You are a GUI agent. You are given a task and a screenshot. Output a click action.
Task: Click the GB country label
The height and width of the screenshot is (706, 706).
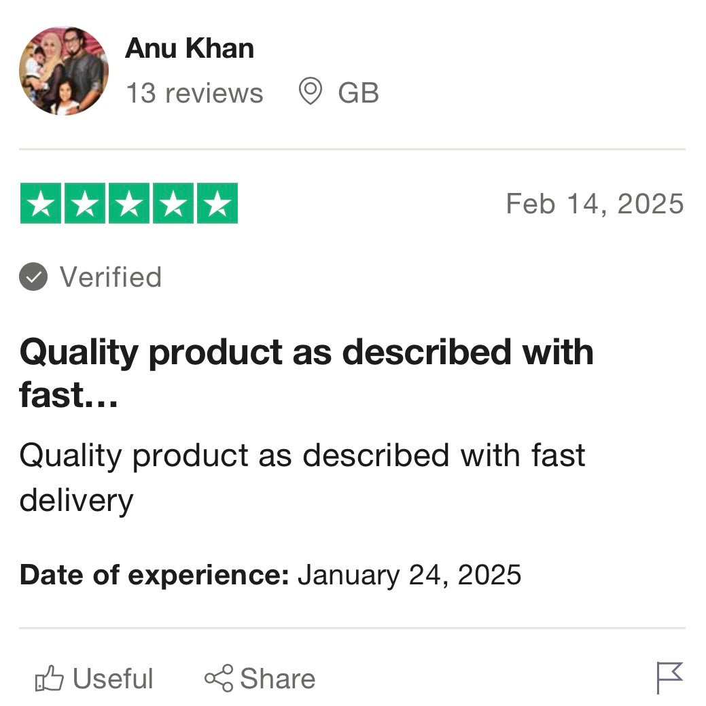click(x=358, y=93)
